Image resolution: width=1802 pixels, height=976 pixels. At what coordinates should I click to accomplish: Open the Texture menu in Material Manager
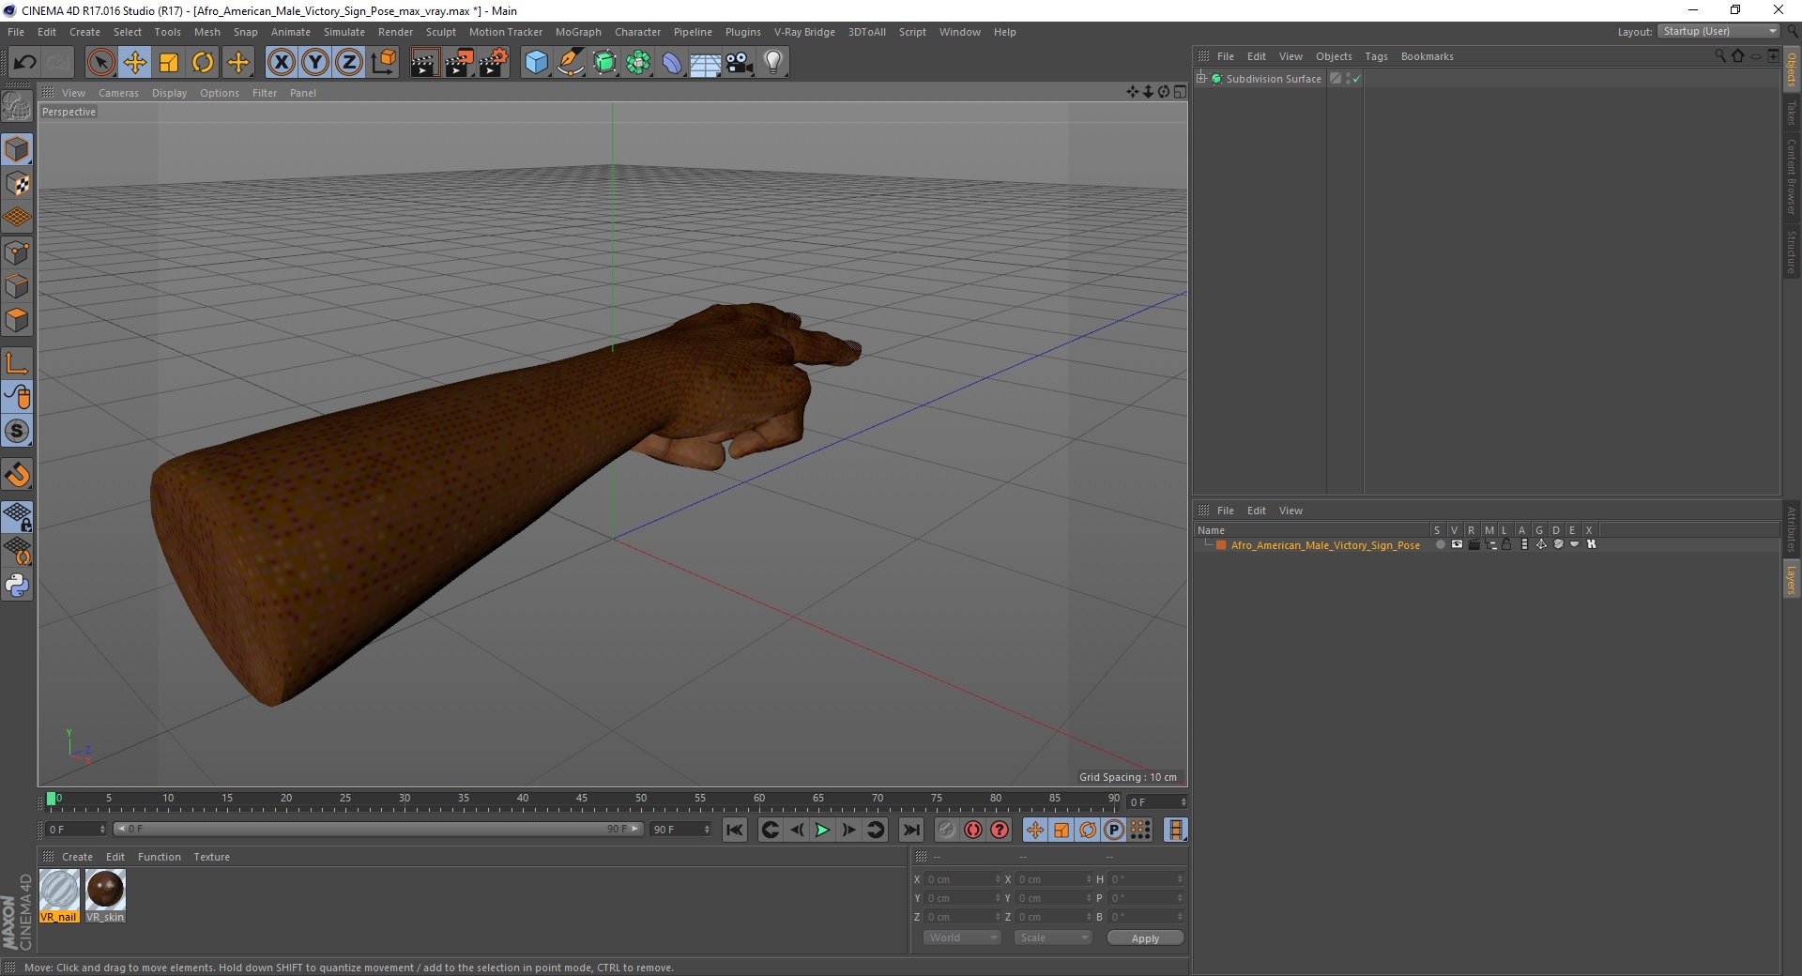point(211,857)
